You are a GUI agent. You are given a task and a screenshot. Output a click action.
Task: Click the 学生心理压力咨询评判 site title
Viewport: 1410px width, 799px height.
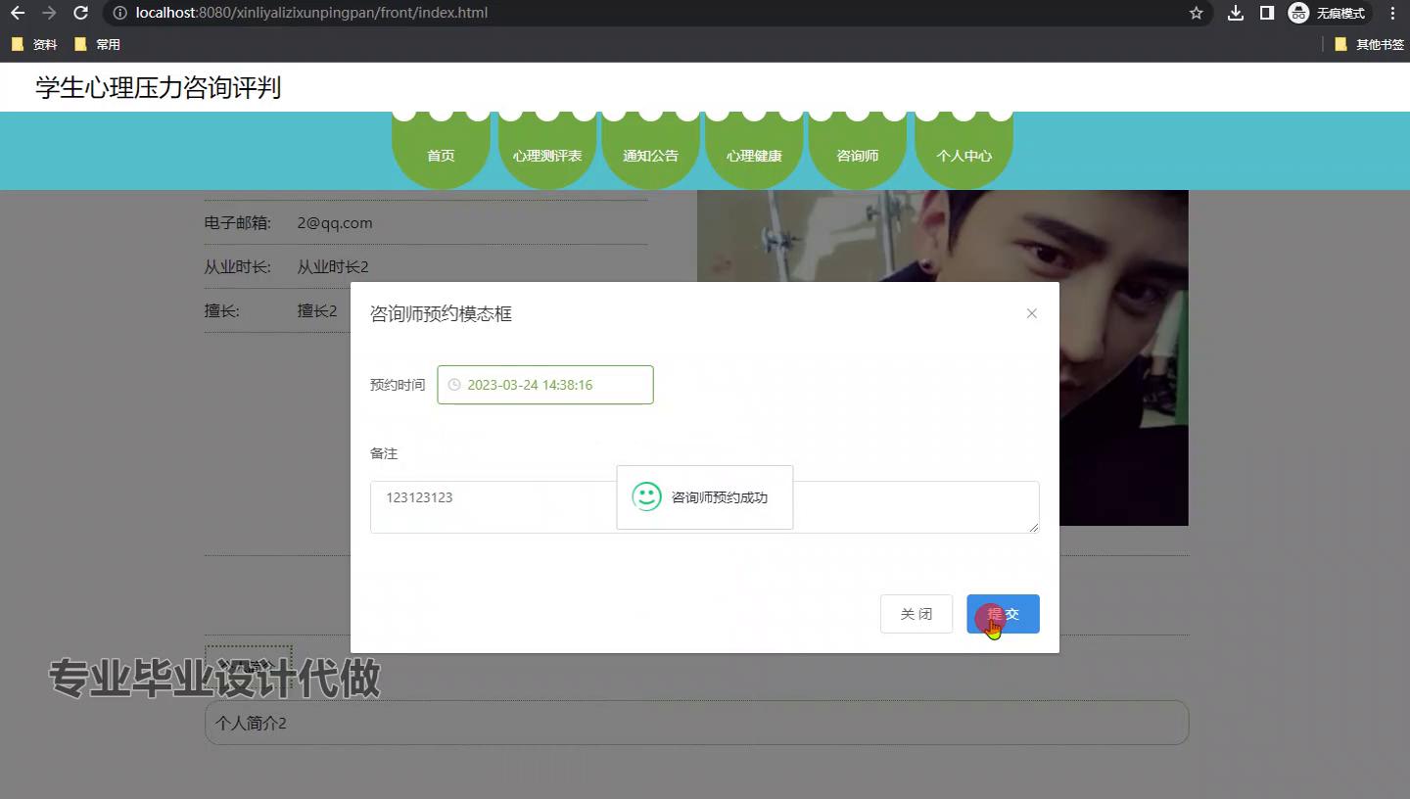click(x=159, y=87)
